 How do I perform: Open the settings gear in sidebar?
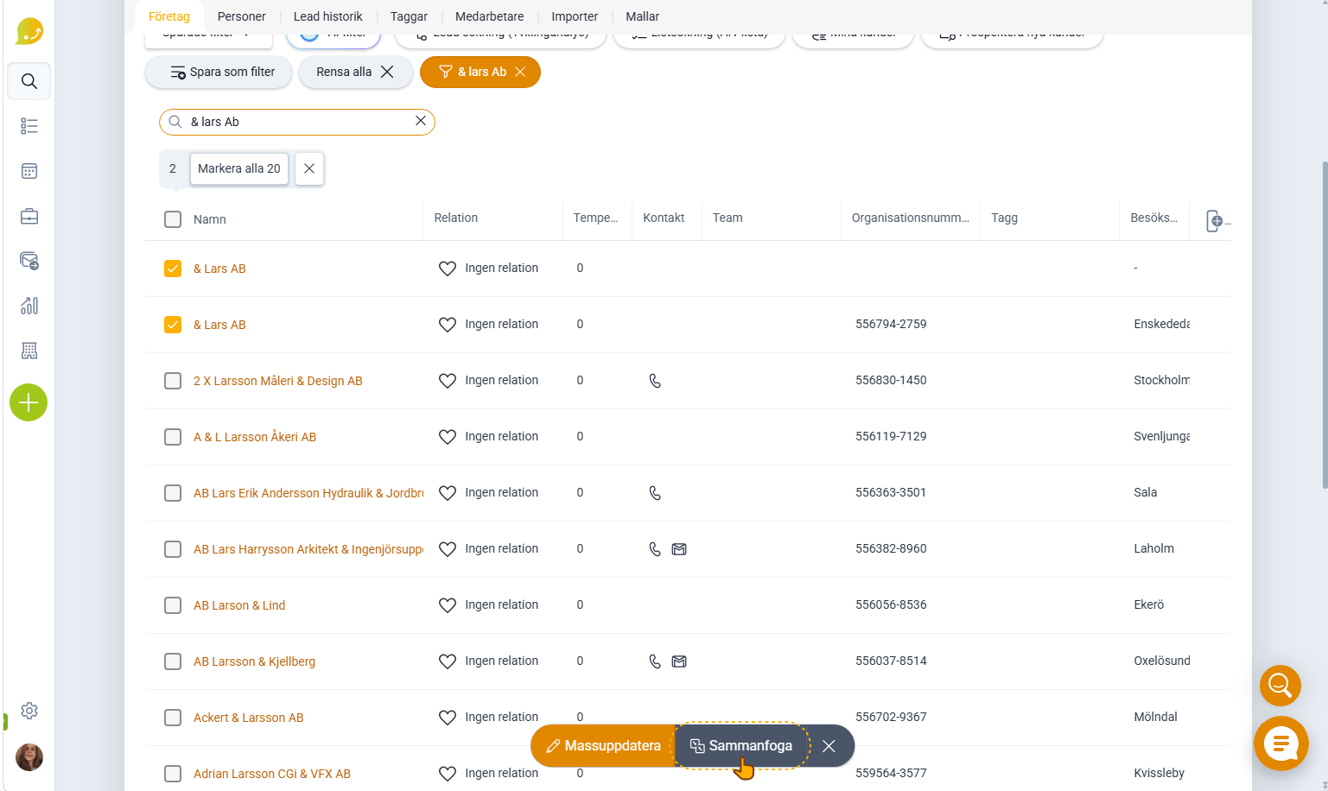point(29,711)
